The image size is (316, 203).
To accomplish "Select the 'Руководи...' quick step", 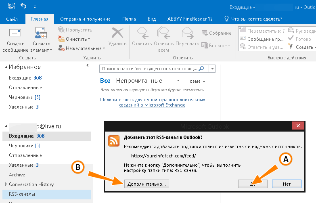I will (302, 31).
